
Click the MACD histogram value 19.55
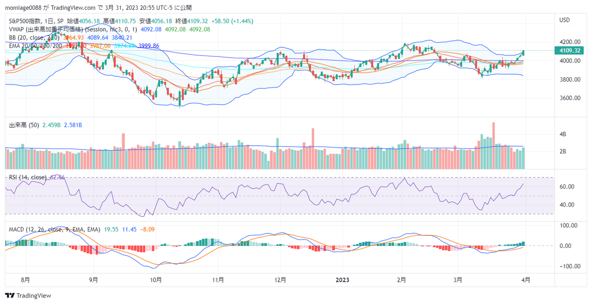click(111, 230)
